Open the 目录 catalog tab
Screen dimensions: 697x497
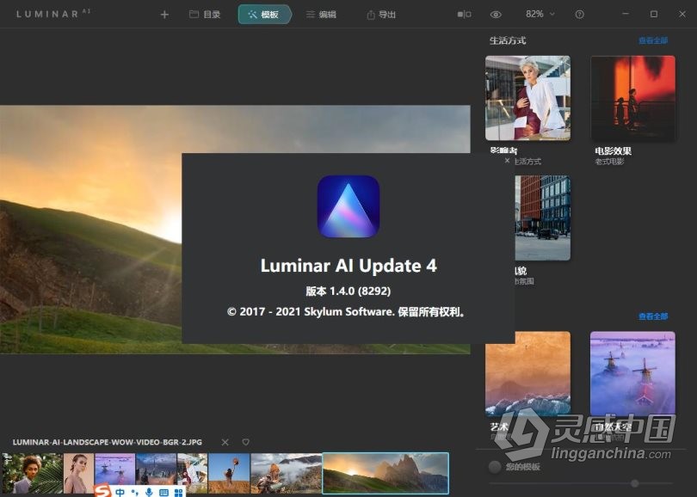205,15
